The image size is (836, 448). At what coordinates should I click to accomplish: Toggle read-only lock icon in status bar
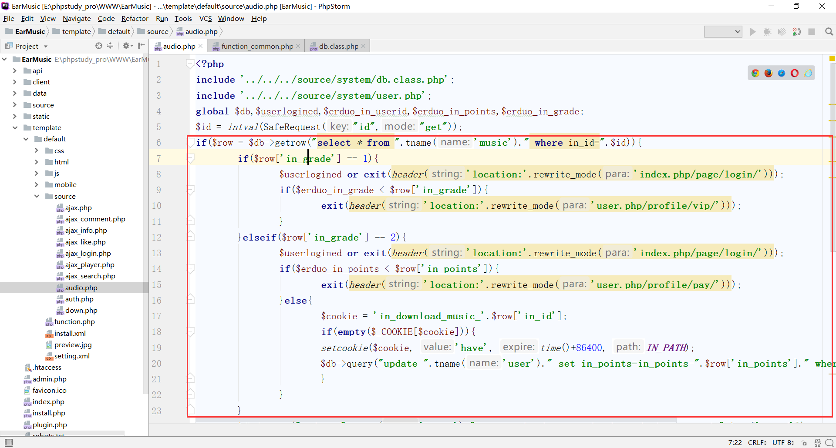[804, 443]
